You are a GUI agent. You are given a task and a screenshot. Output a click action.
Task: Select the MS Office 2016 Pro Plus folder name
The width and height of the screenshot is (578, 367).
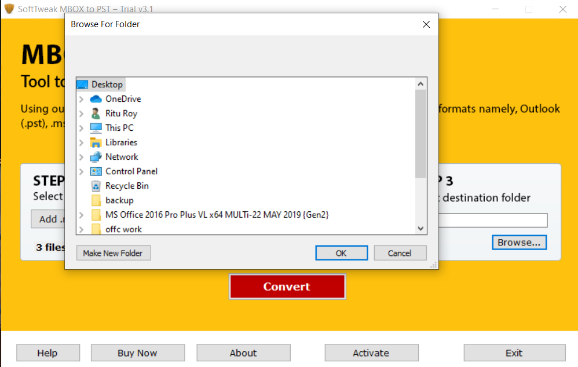[x=217, y=214]
